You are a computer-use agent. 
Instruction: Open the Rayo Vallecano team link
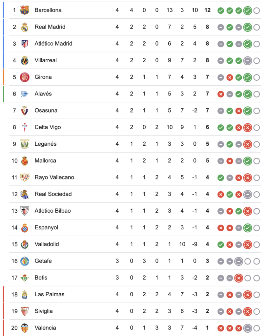tap(54, 178)
